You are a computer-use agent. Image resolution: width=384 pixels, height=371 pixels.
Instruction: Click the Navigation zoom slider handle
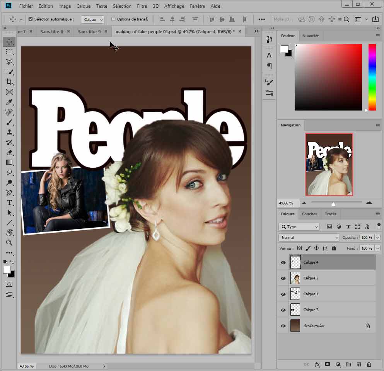(333, 204)
